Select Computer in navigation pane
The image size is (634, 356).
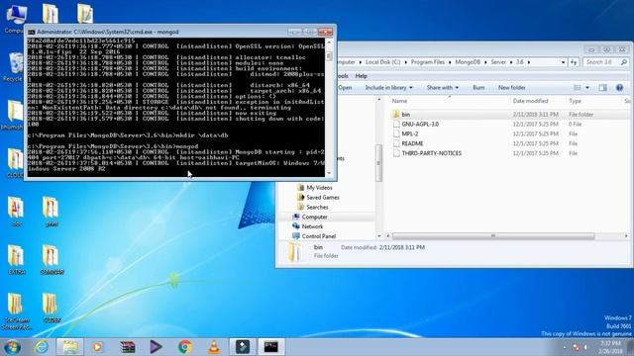[x=315, y=217]
